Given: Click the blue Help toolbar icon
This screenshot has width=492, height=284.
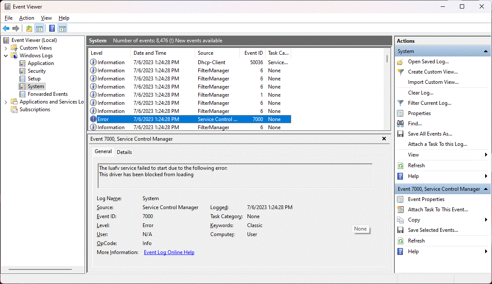Looking at the screenshot, I should click(x=52, y=29).
